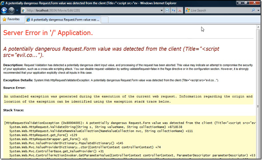Click the 'Stack Trace:' label
Screen dimensions: 262x160
[x=14, y=110]
